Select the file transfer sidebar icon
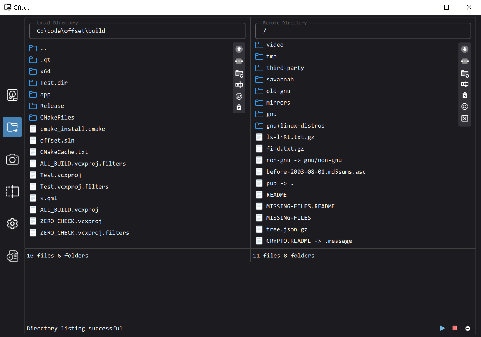Image resolution: width=481 pixels, height=337 pixels. tap(12, 127)
